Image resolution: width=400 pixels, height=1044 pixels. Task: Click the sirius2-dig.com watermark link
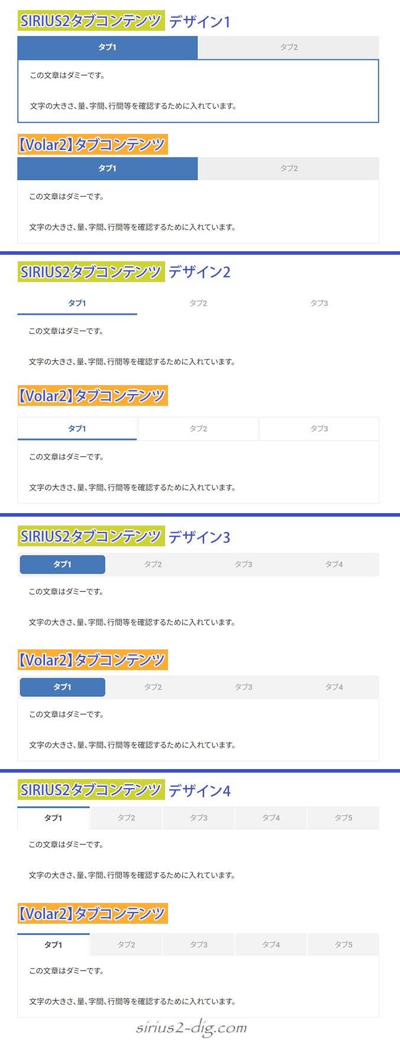192,1028
